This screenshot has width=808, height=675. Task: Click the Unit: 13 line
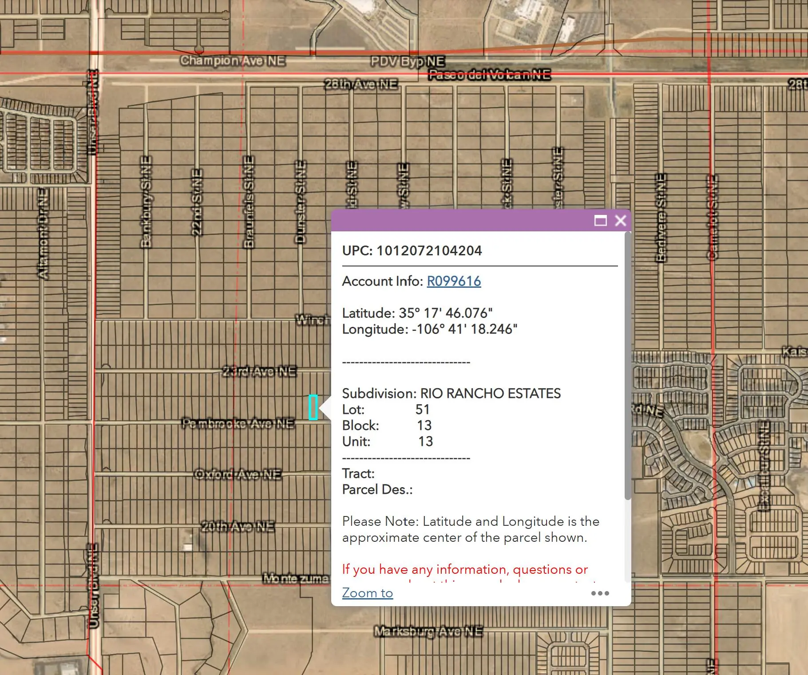click(x=387, y=441)
